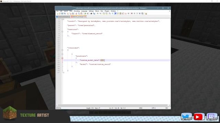Toggle Folder as Workspace icon
Image resolution: width=220 pixels, height=123 pixels.
[x=126, y=14]
